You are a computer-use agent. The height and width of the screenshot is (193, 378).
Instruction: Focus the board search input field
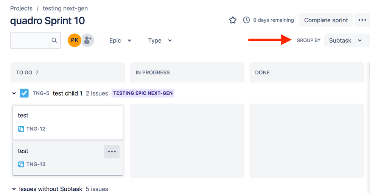pos(36,40)
